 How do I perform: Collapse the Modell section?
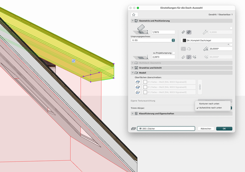pyautogui.click(x=133, y=73)
